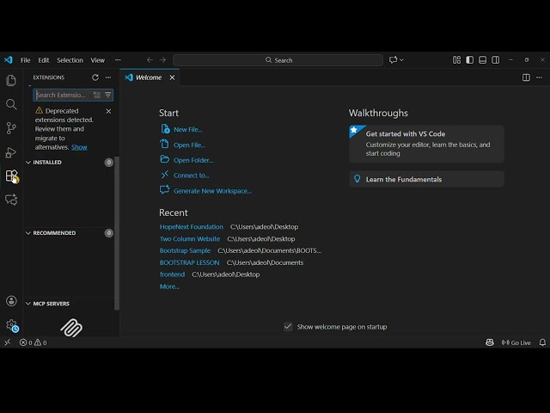Click INSTALLED count badge

coord(109,163)
